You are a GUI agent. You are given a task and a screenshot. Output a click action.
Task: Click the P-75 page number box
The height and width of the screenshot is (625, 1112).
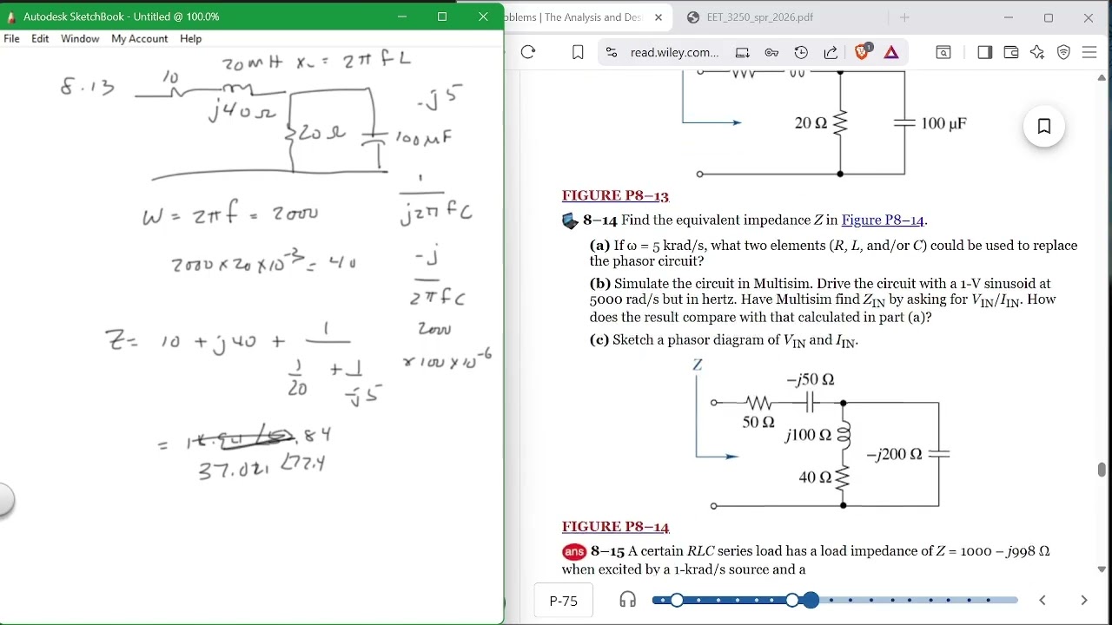click(x=563, y=601)
